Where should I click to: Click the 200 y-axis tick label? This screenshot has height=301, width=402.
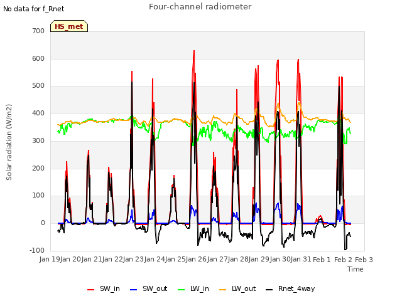38,169
